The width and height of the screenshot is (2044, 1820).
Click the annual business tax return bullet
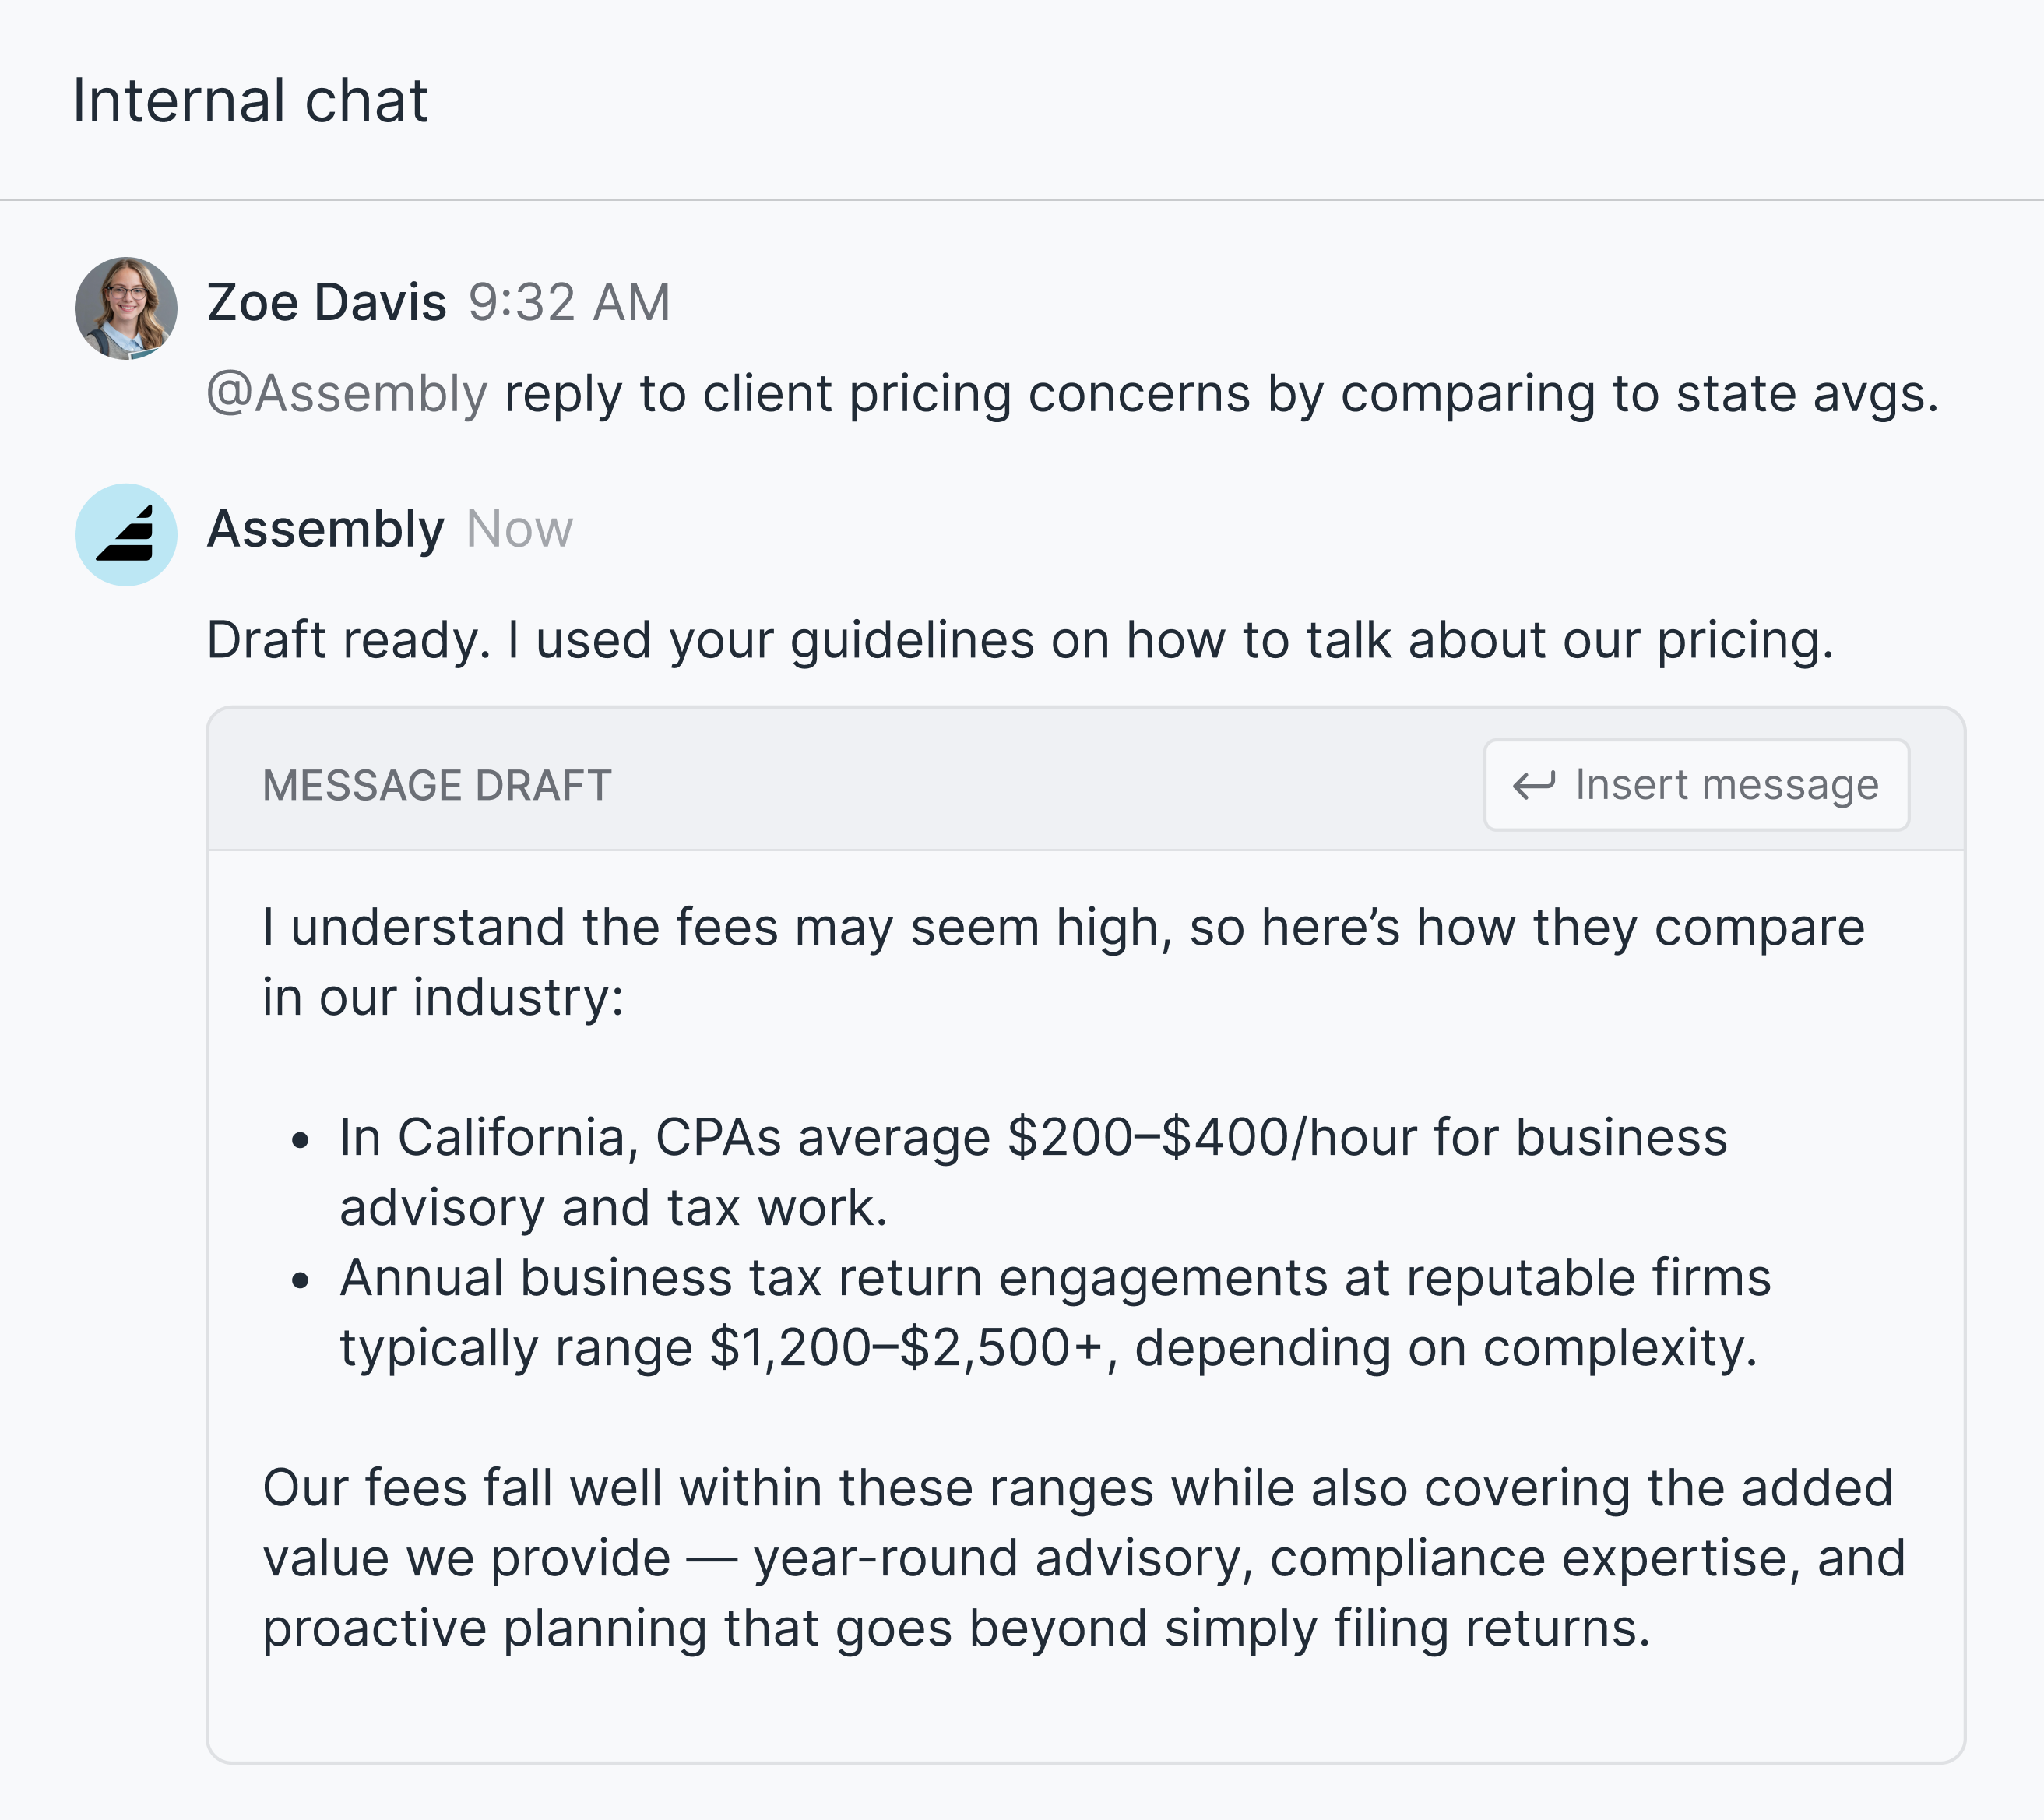(x=1055, y=1312)
